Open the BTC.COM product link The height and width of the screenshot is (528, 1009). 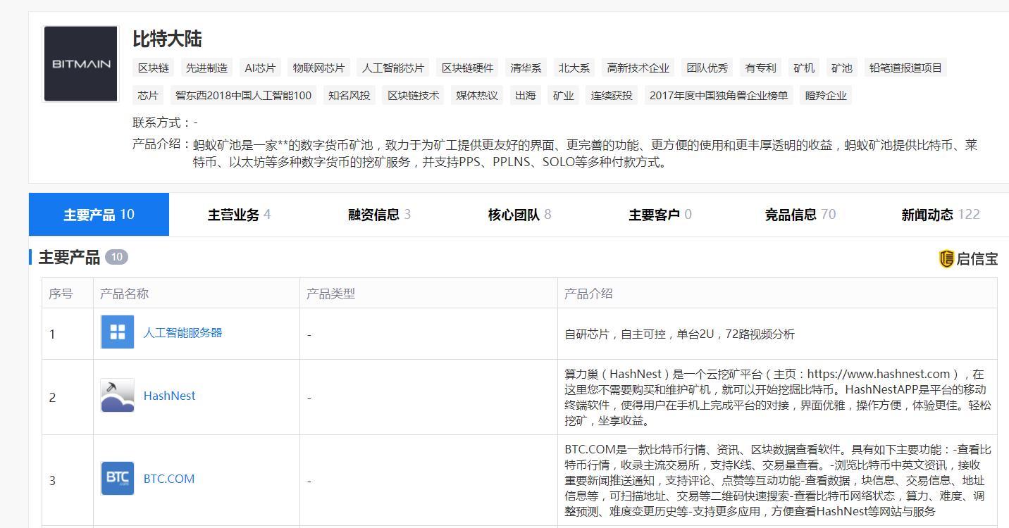(169, 479)
